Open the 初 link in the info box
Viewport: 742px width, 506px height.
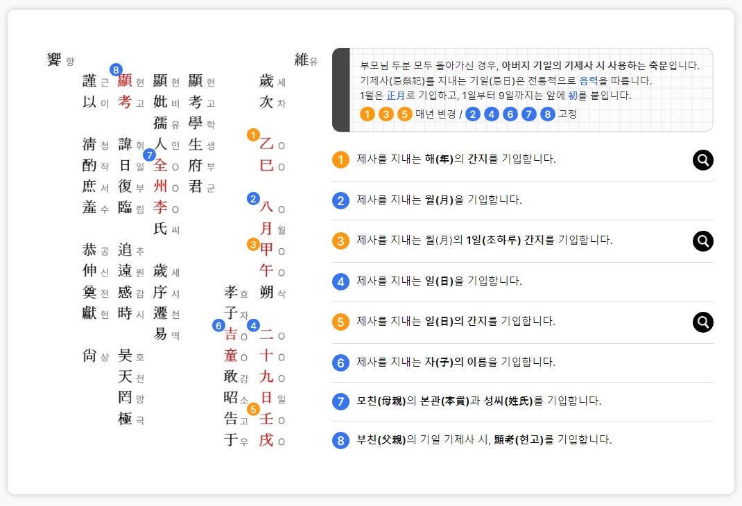[x=573, y=96]
